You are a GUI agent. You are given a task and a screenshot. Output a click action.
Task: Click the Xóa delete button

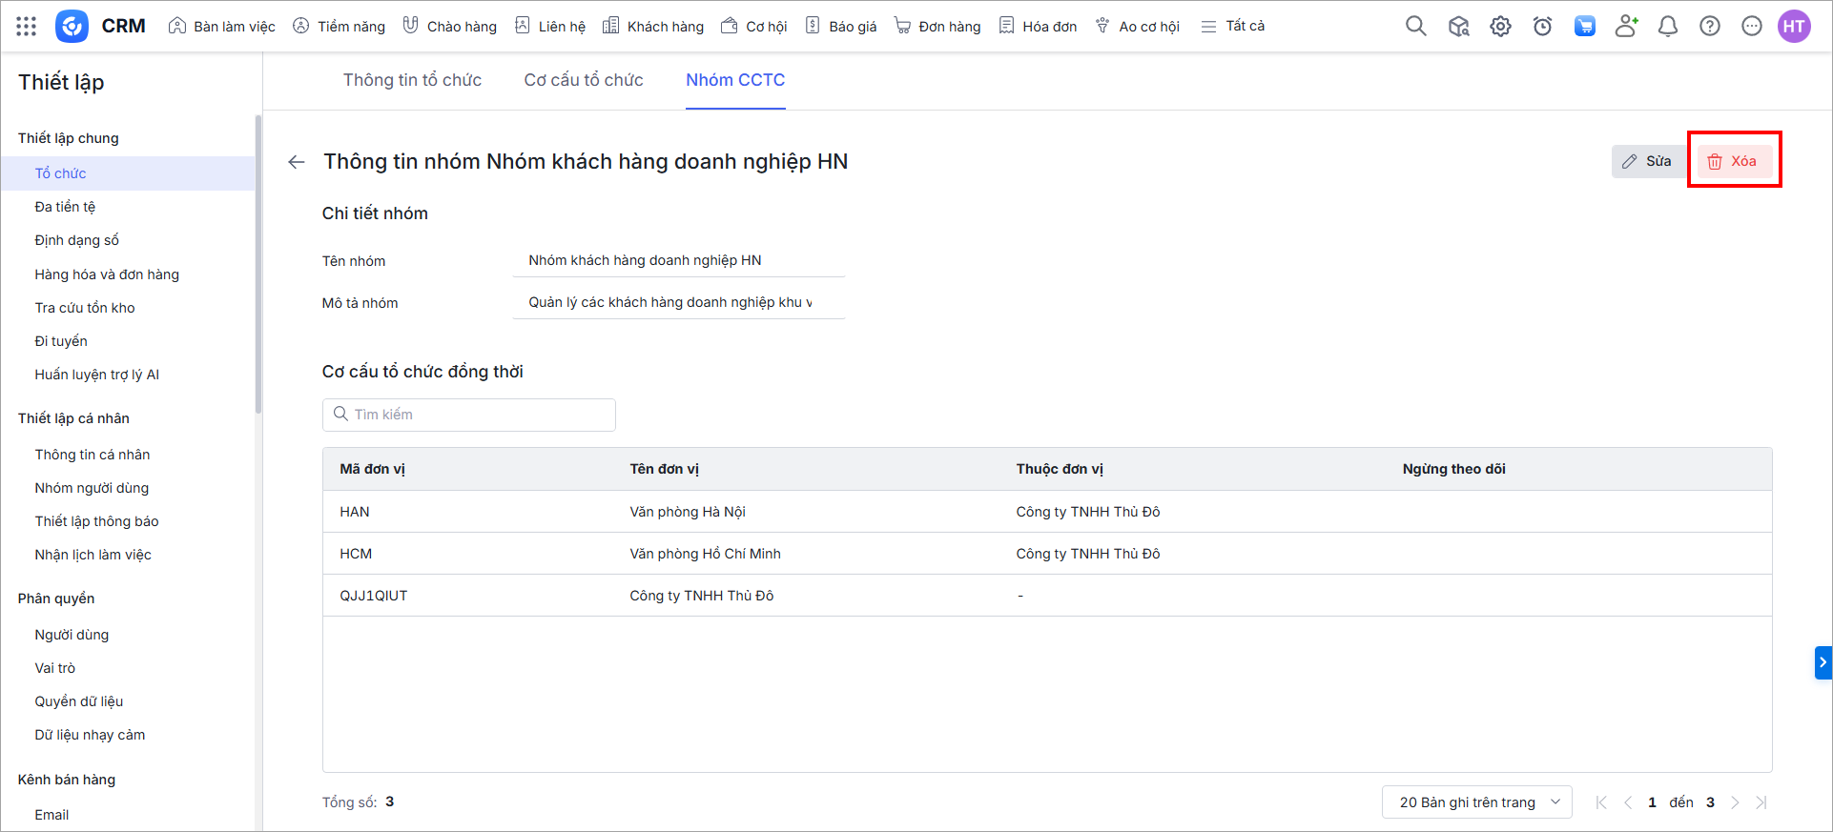1733,161
